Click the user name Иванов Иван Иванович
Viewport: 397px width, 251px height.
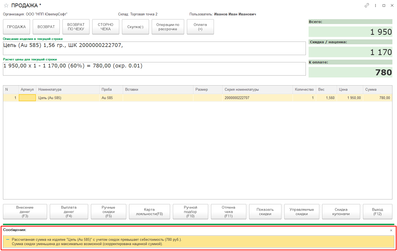pos(235,14)
